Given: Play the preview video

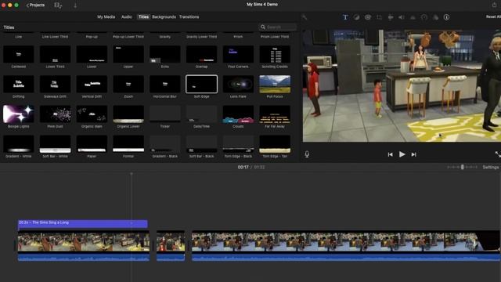Looking at the screenshot, I should click(402, 154).
